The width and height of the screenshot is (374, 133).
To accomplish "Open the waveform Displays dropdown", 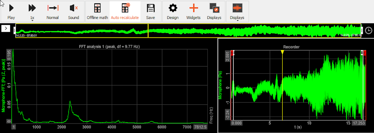I will [237, 11].
